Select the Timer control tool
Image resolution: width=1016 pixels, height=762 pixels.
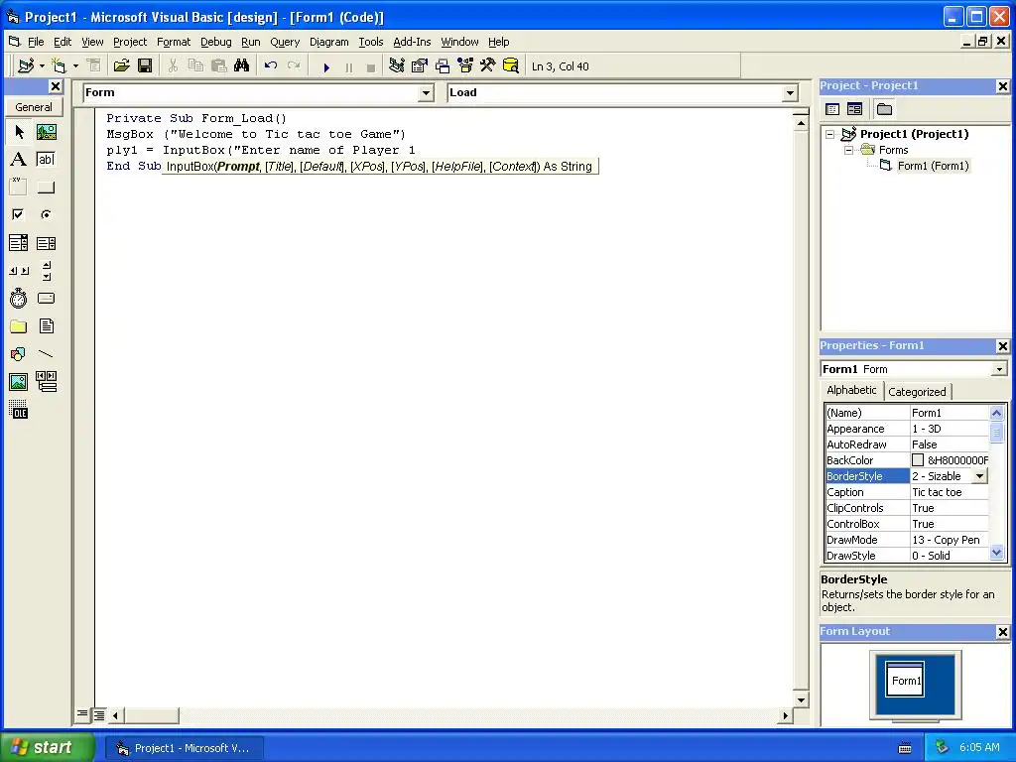[19, 298]
